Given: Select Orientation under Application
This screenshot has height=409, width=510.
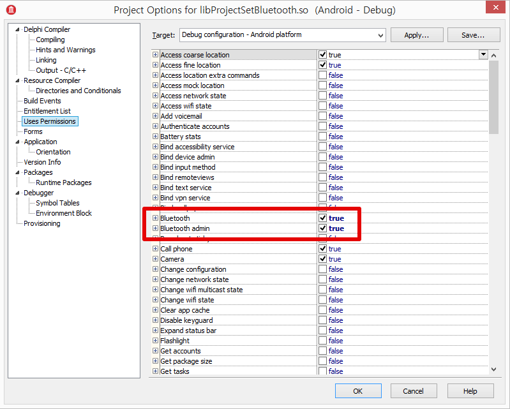Looking at the screenshot, I should click(x=53, y=152).
